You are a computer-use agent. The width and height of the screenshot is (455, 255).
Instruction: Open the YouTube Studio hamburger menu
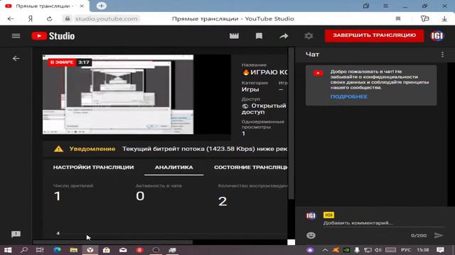click(x=16, y=36)
